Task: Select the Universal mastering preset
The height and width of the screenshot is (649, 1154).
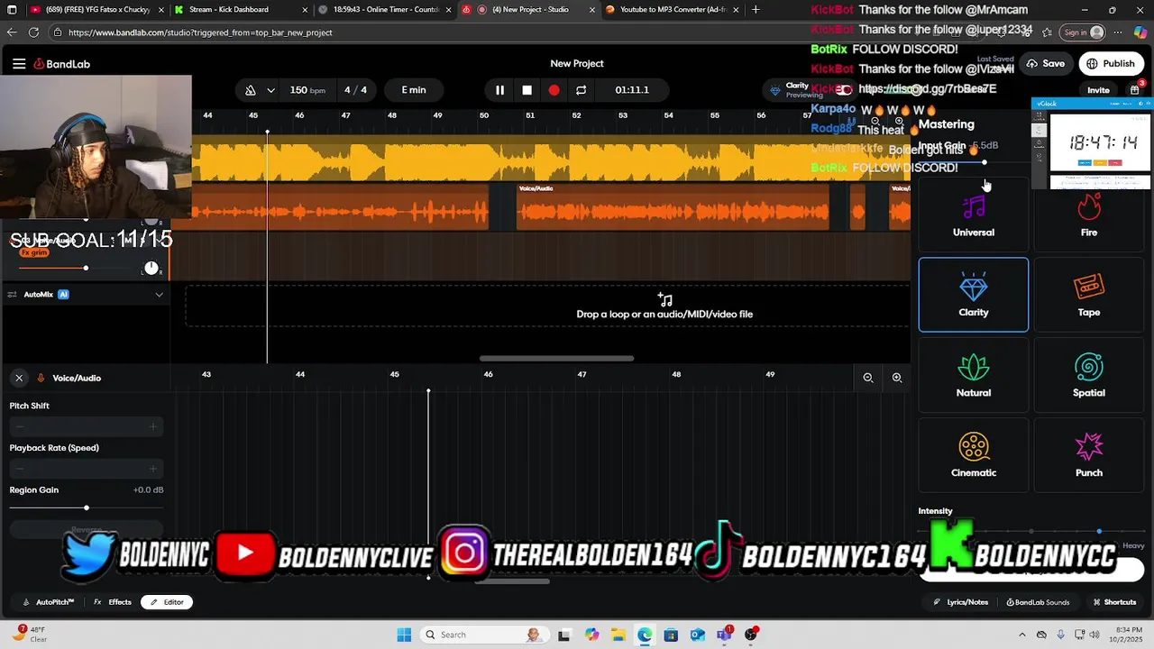Action: click(x=974, y=215)
